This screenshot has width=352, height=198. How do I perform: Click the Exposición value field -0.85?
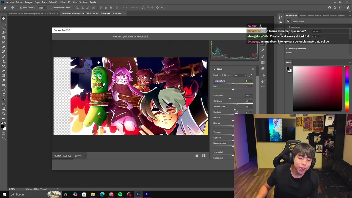coord(248,96)
